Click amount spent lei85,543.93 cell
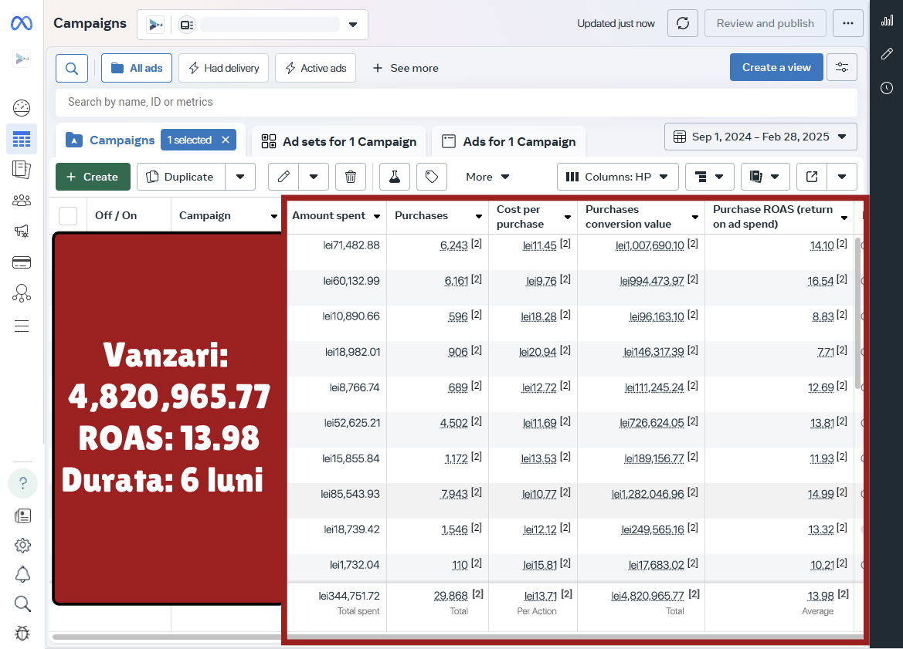Image resolution: width=903 pixels, height=649 pixels. coord(350,494)
